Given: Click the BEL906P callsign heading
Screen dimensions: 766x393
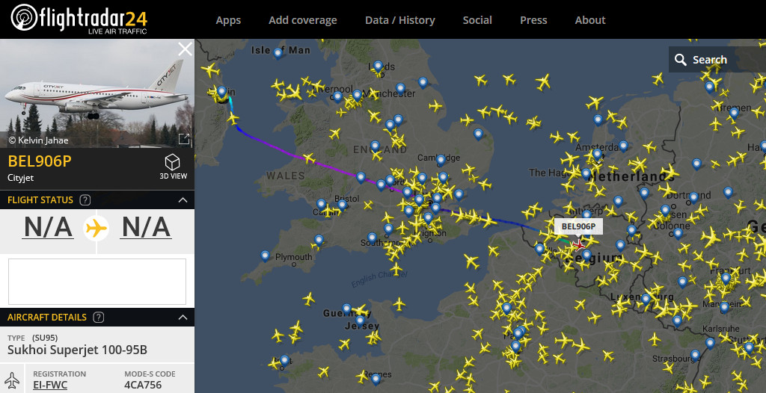Looking at the screenshot, I should pos(40,161).
